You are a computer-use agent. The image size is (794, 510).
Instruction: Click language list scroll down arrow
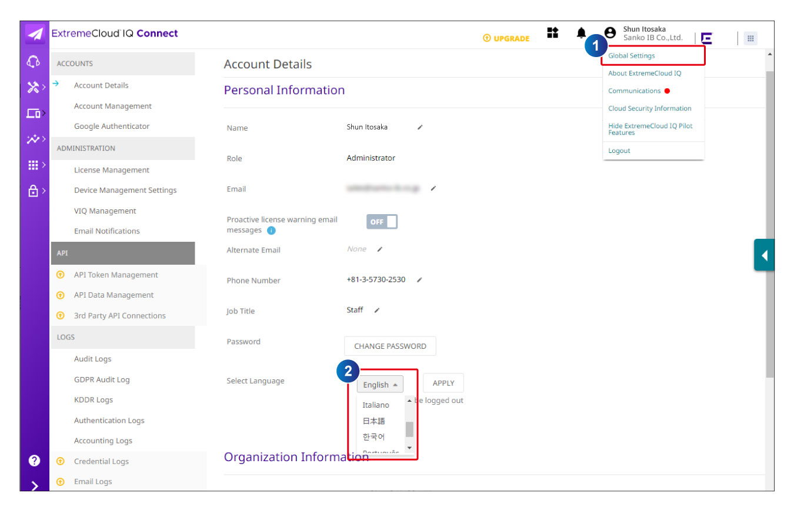409,448
